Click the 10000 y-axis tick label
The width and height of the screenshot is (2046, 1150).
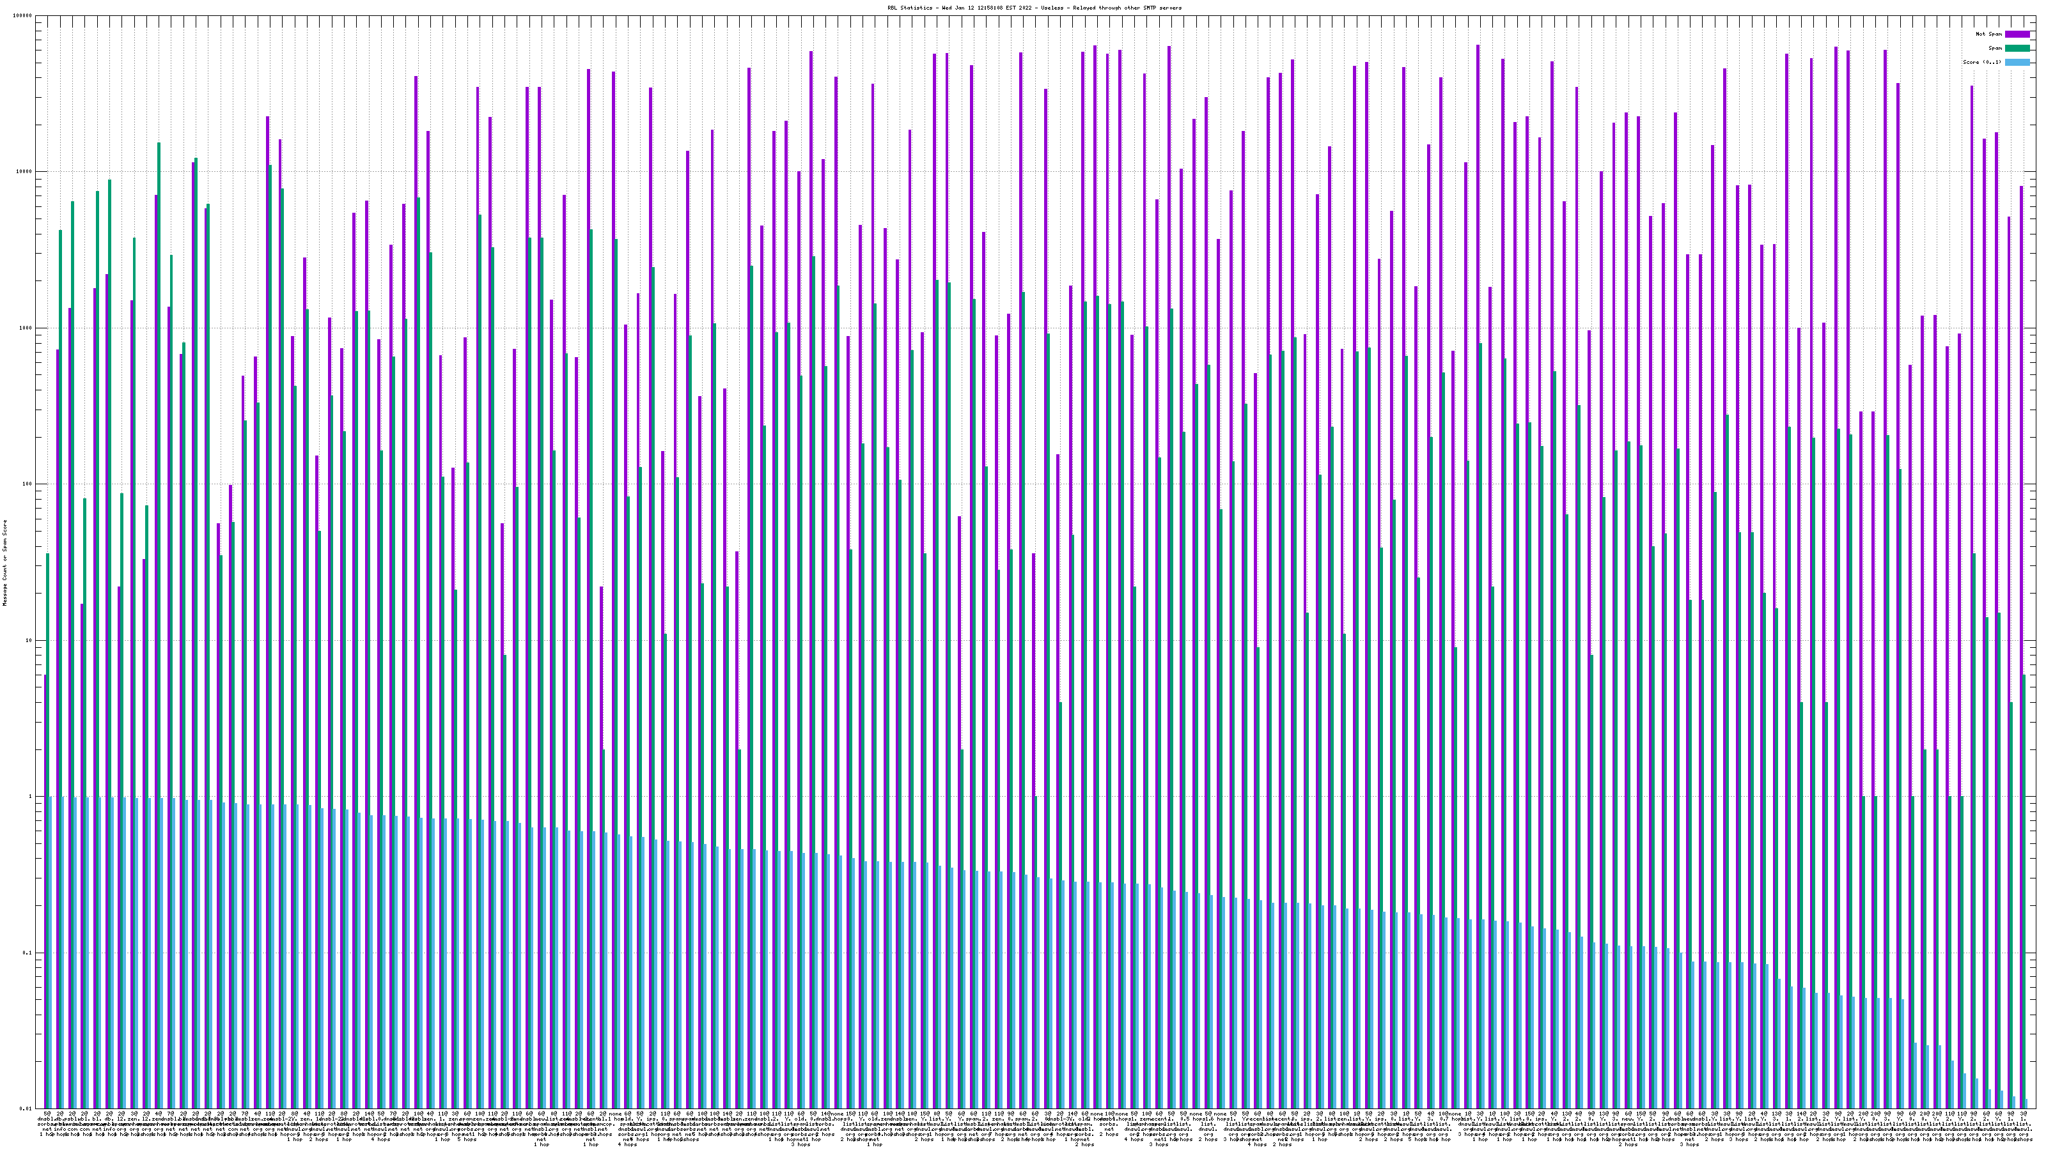[25, 172]
